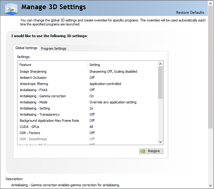Click the Restore button

pyautogui.click(x=151, y=151)
